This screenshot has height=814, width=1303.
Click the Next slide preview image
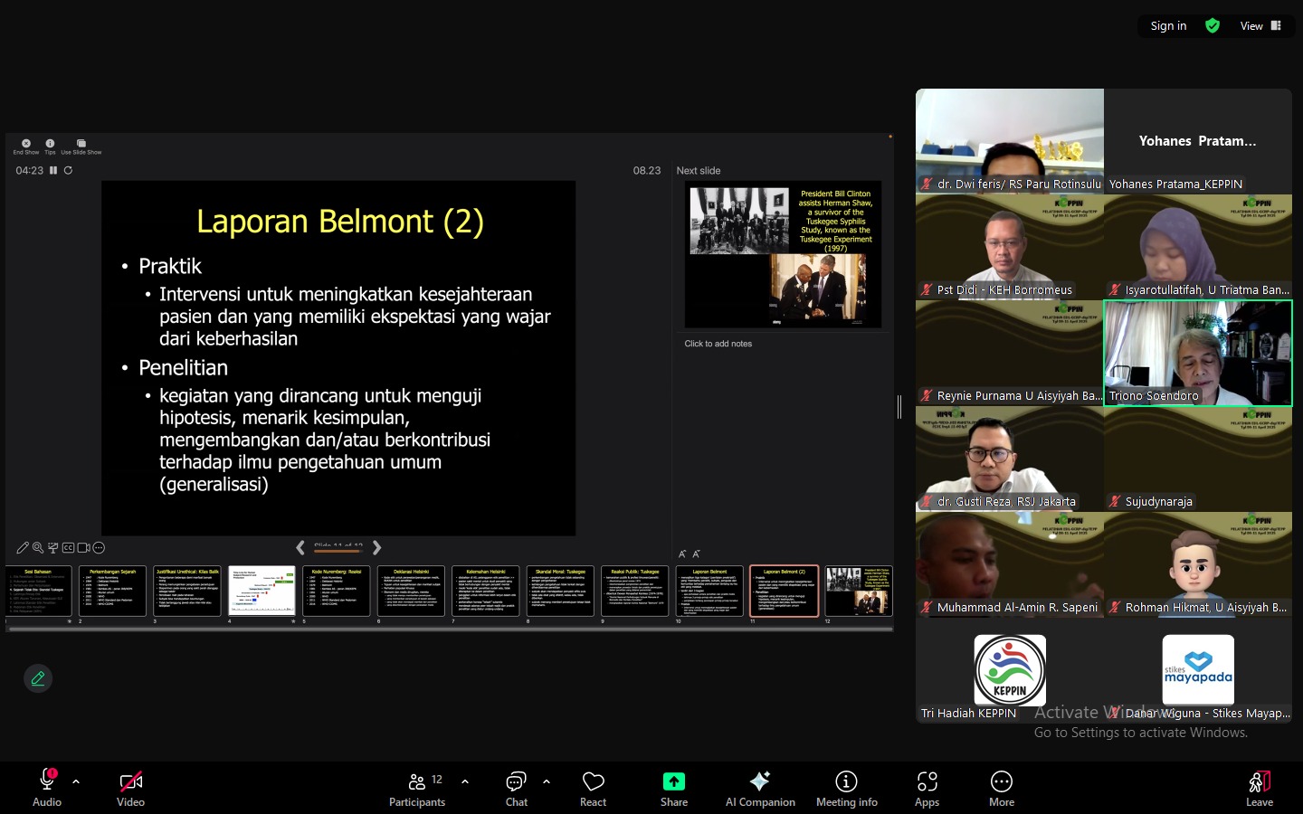coord(783,254)
